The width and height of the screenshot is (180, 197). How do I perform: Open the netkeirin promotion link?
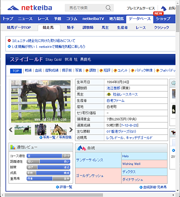(x=49, y=47)
